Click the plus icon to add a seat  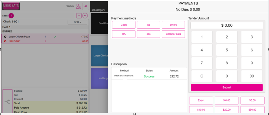point(79,16)
